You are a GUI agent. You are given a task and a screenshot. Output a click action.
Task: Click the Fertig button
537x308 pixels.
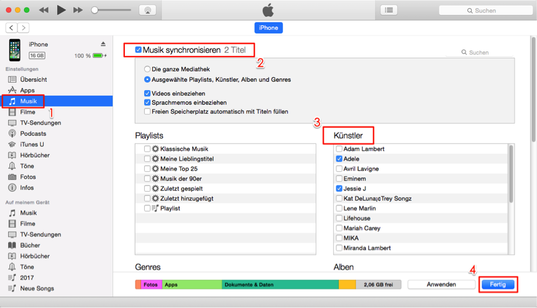click(498, 284)
